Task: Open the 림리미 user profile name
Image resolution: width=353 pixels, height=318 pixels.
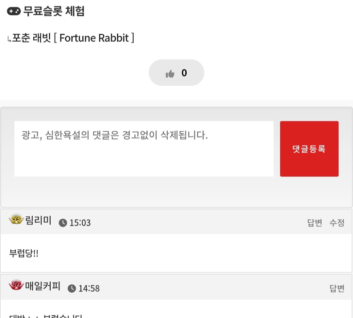Action: [38, 221]
